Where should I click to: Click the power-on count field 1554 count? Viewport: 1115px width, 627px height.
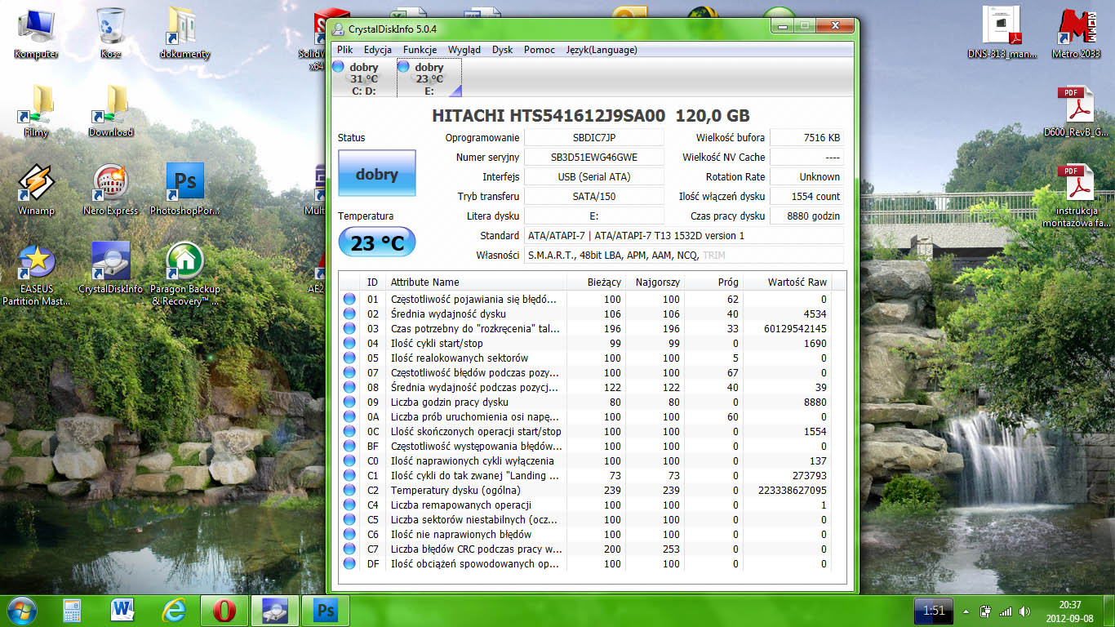[x=806, y=197]
